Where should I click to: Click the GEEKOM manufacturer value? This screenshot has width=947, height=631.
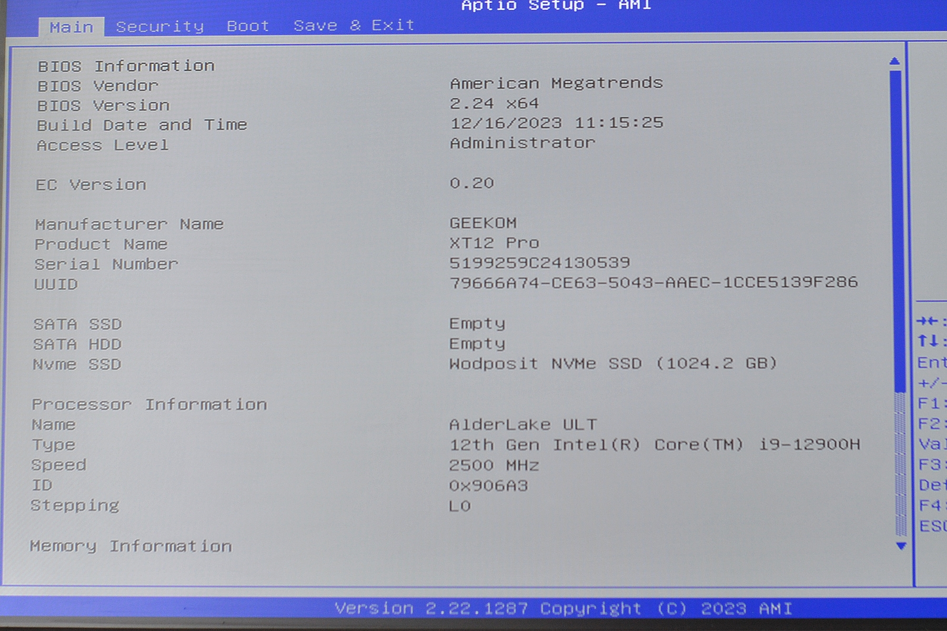tap(483, 223)
